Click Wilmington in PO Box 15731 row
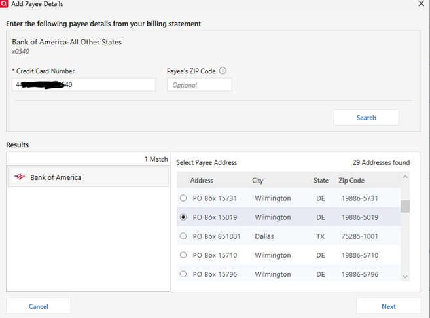 (272, 198)
